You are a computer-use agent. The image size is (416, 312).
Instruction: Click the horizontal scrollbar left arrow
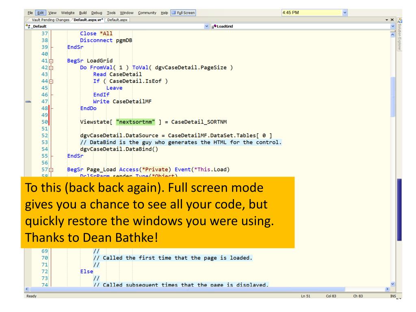click(27, 289)
